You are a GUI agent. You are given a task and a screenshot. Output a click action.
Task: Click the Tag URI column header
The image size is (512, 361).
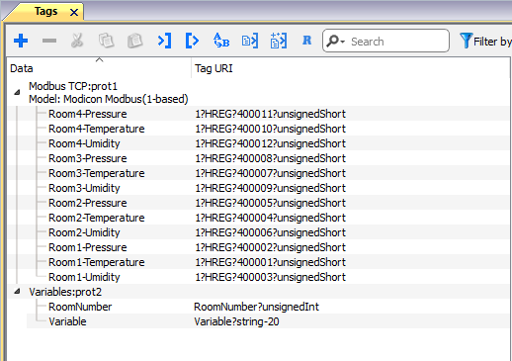213,68
